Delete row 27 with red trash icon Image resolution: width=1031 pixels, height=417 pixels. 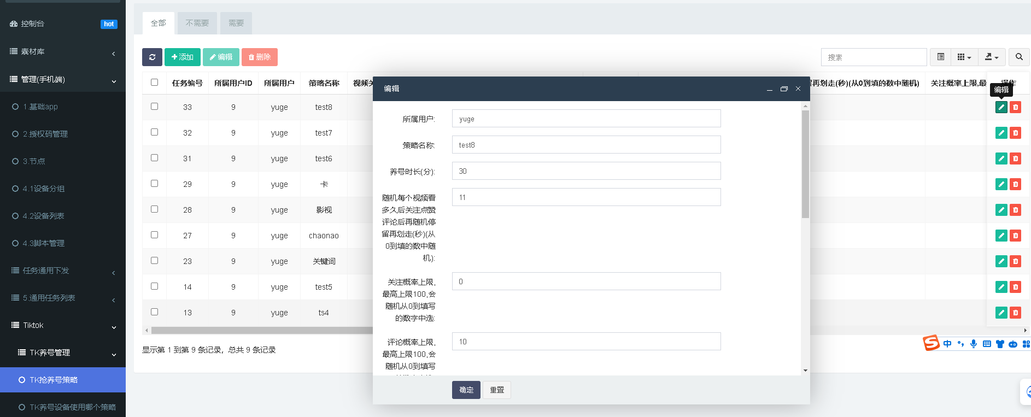[1015, 236]
